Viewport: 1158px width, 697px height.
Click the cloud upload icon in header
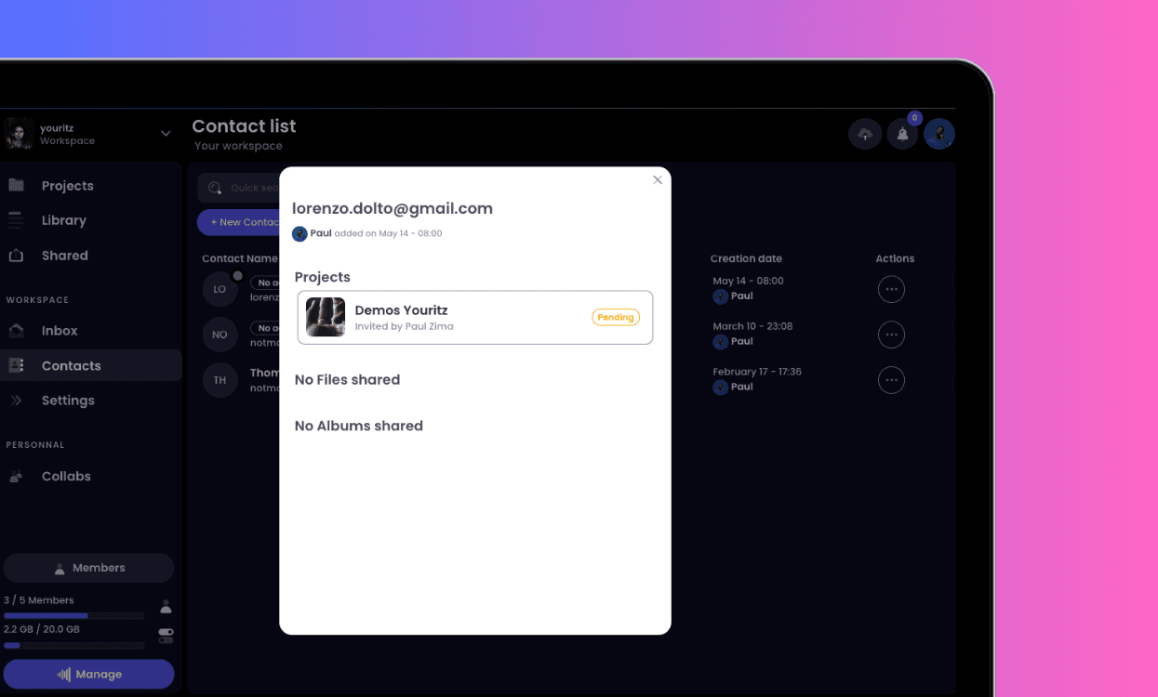[865, 135]
